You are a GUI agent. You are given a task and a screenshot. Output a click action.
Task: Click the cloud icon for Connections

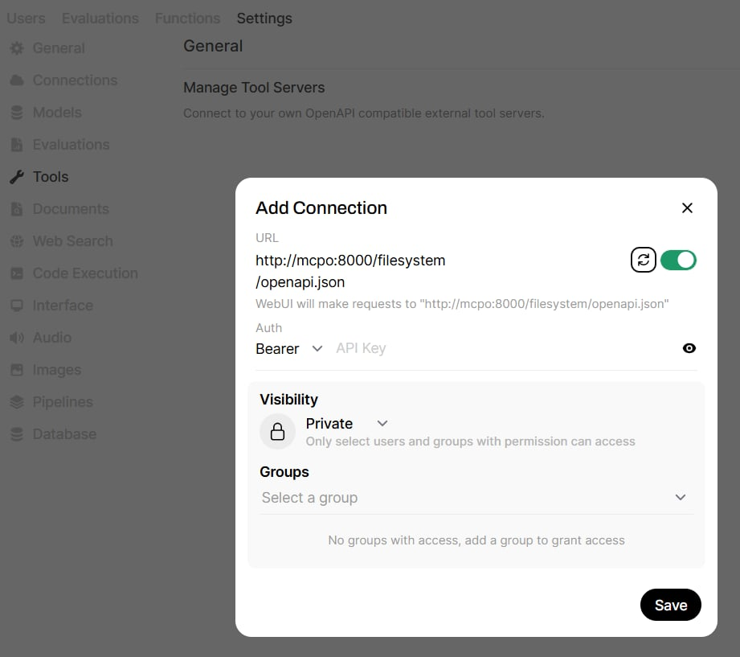point(17,80)
